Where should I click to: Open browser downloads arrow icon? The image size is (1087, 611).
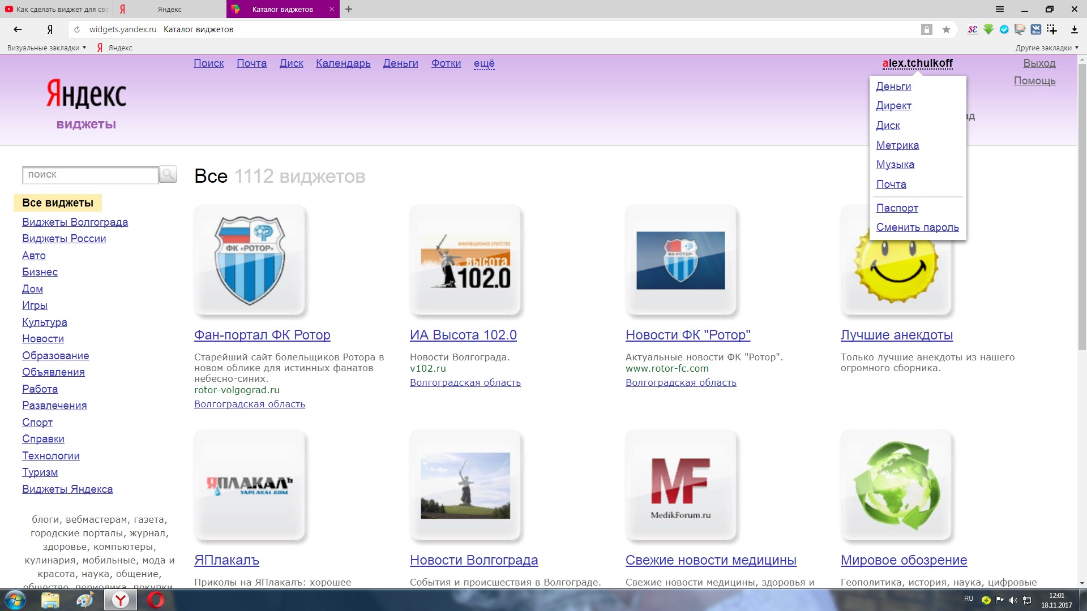pyautogui.click(x=1074, y=29)
